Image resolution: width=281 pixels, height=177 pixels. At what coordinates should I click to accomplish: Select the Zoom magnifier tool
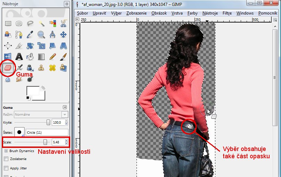[x=41, y=35]
